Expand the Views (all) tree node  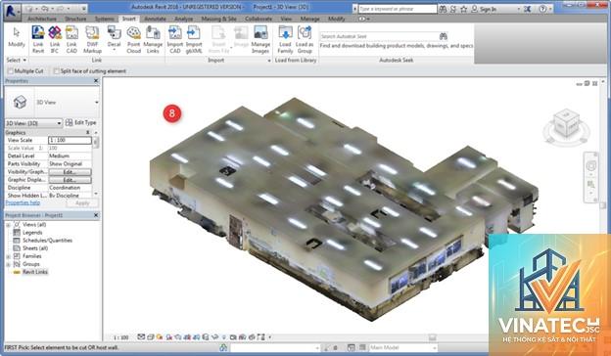click(8, 225)
